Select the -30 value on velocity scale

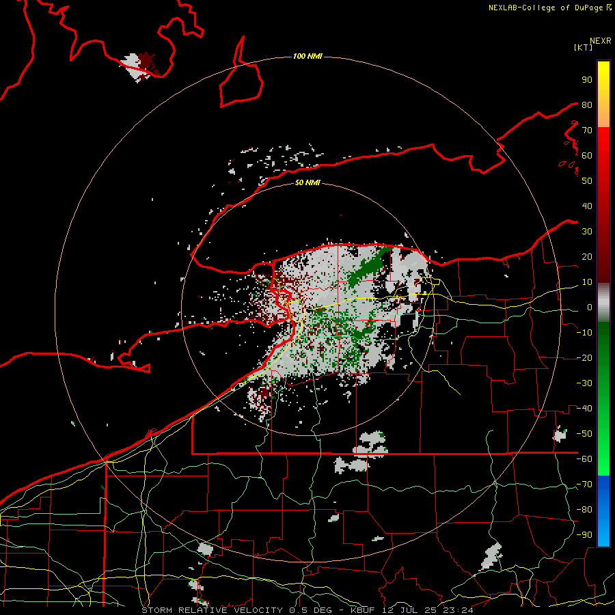[x=584, y=383]
